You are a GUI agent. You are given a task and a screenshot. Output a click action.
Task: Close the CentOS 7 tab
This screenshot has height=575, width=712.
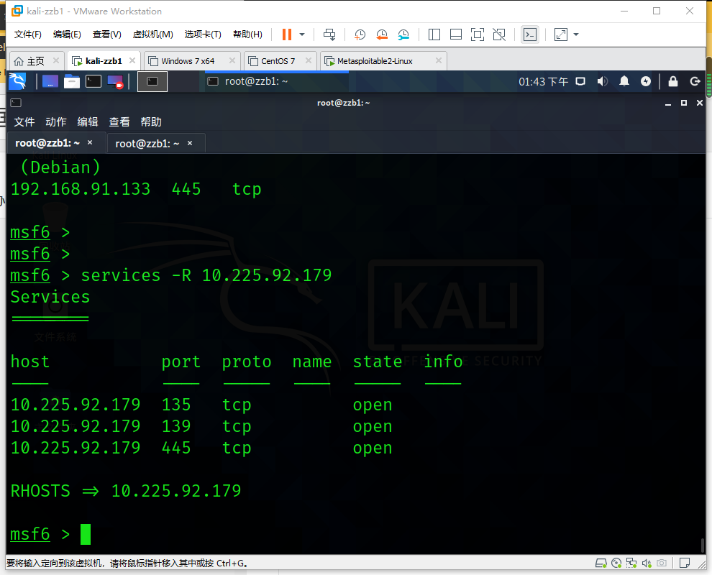(309, 60)
